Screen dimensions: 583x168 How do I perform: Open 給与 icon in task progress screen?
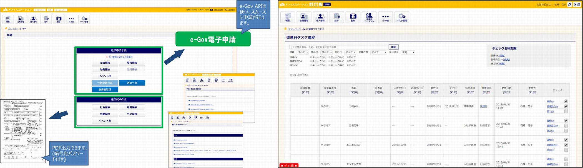336,17
